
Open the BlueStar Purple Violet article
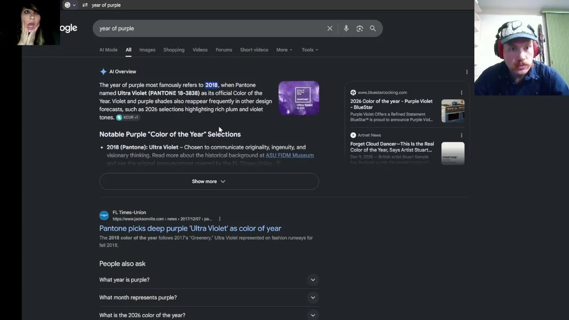(391, 104)
